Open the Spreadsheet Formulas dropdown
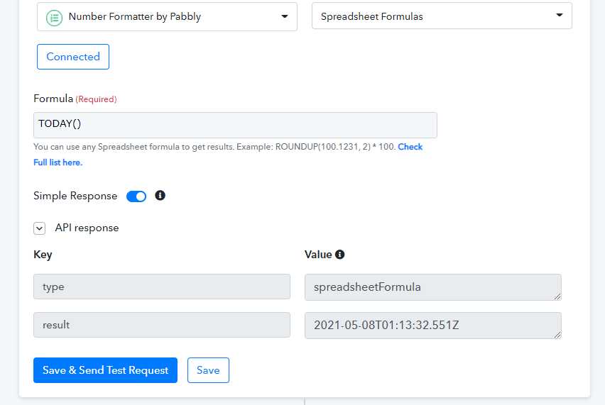This screenshot has width=605, height=405. (x=442, y=16)
